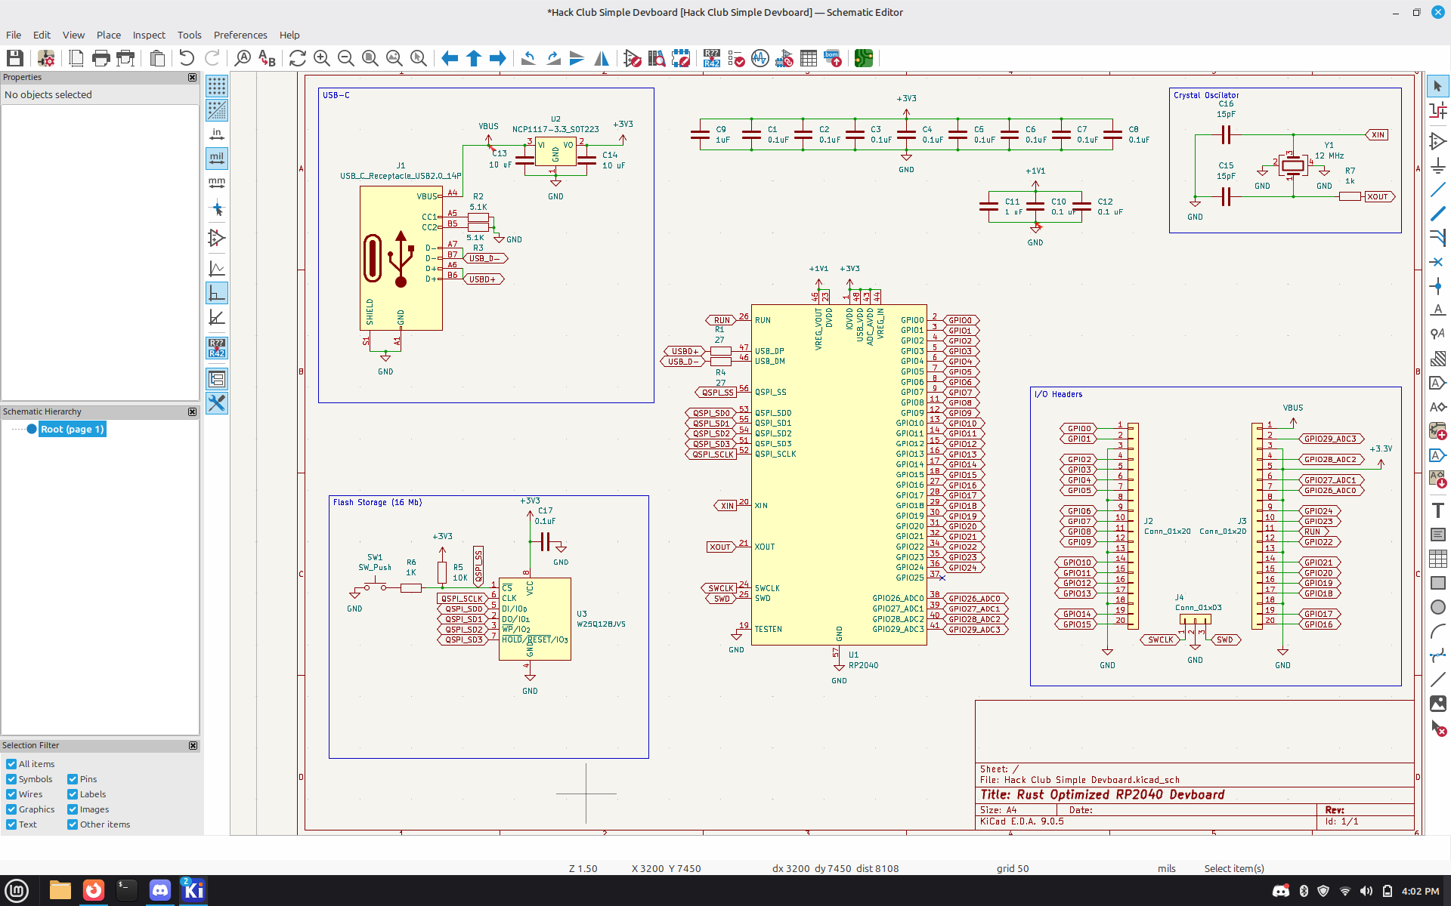
Task: Toggle the Pins filter checkbox
Action: click(x=73, y=779)
